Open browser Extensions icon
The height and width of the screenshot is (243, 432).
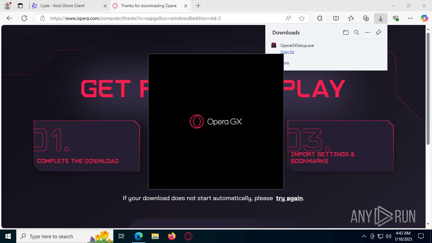(320, 18)
